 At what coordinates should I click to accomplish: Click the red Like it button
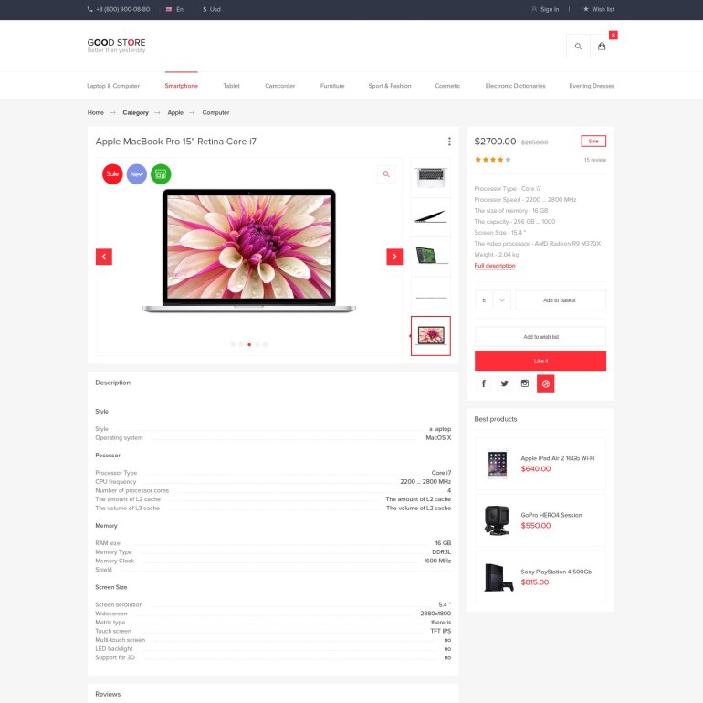tap(540, 361)
